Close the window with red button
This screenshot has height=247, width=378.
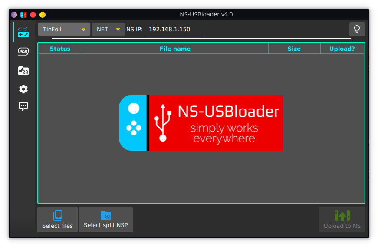click(x=33, y=15)
